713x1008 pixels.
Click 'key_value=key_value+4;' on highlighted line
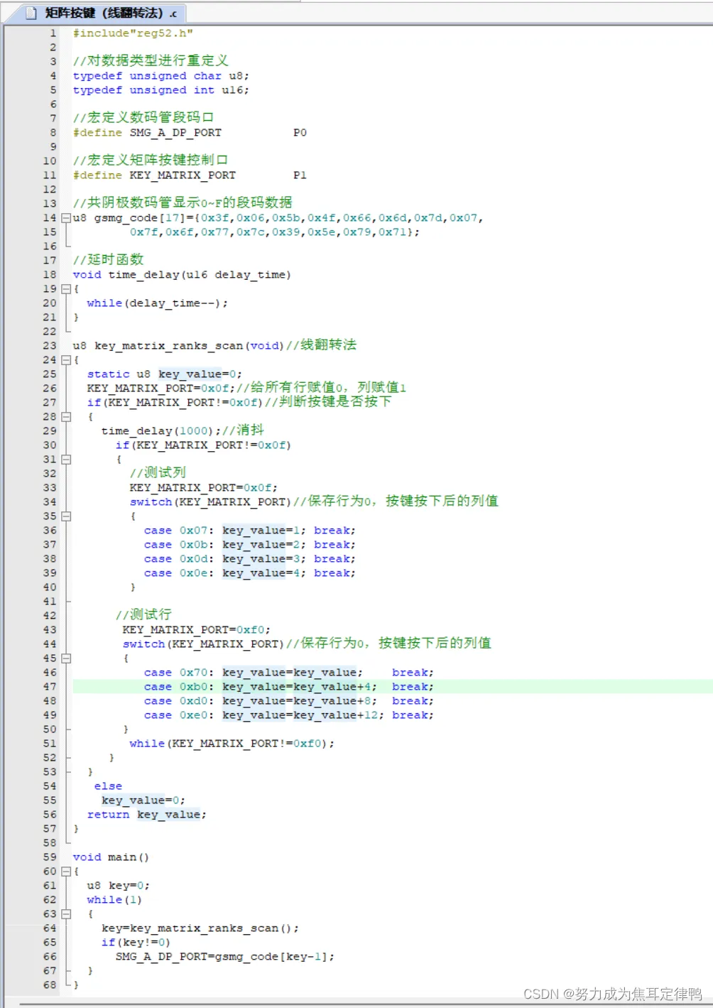tap(300, 687)
